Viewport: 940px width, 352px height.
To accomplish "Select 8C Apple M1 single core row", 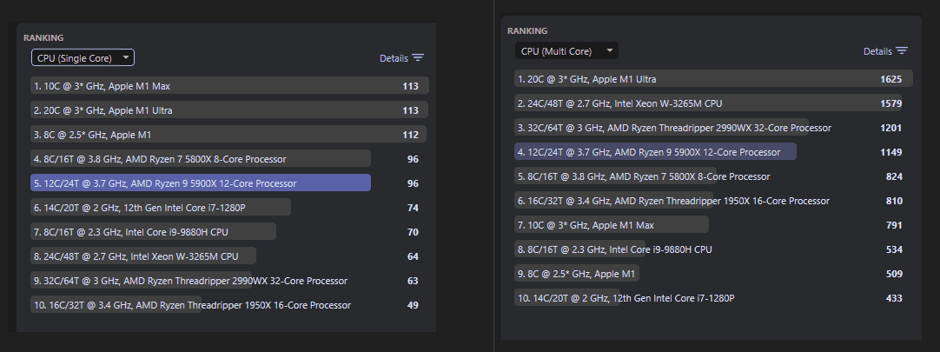I will pos(229,135).
